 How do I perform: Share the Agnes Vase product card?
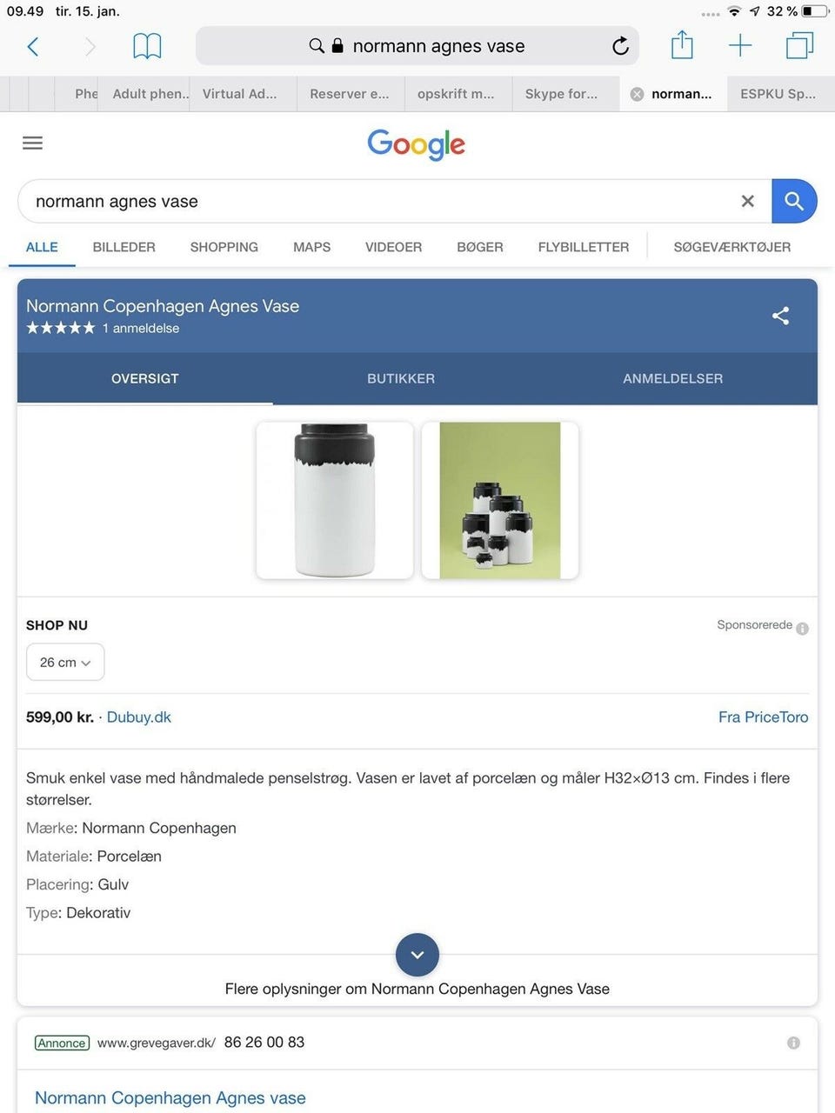[780, 316]
